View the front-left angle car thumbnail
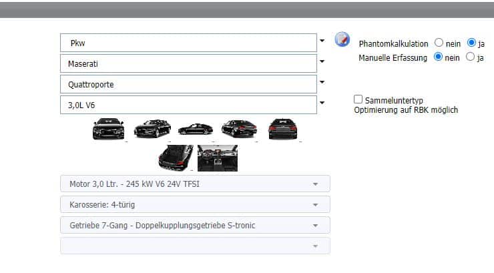This screenshot has width=494, height=273. [152, 128]
